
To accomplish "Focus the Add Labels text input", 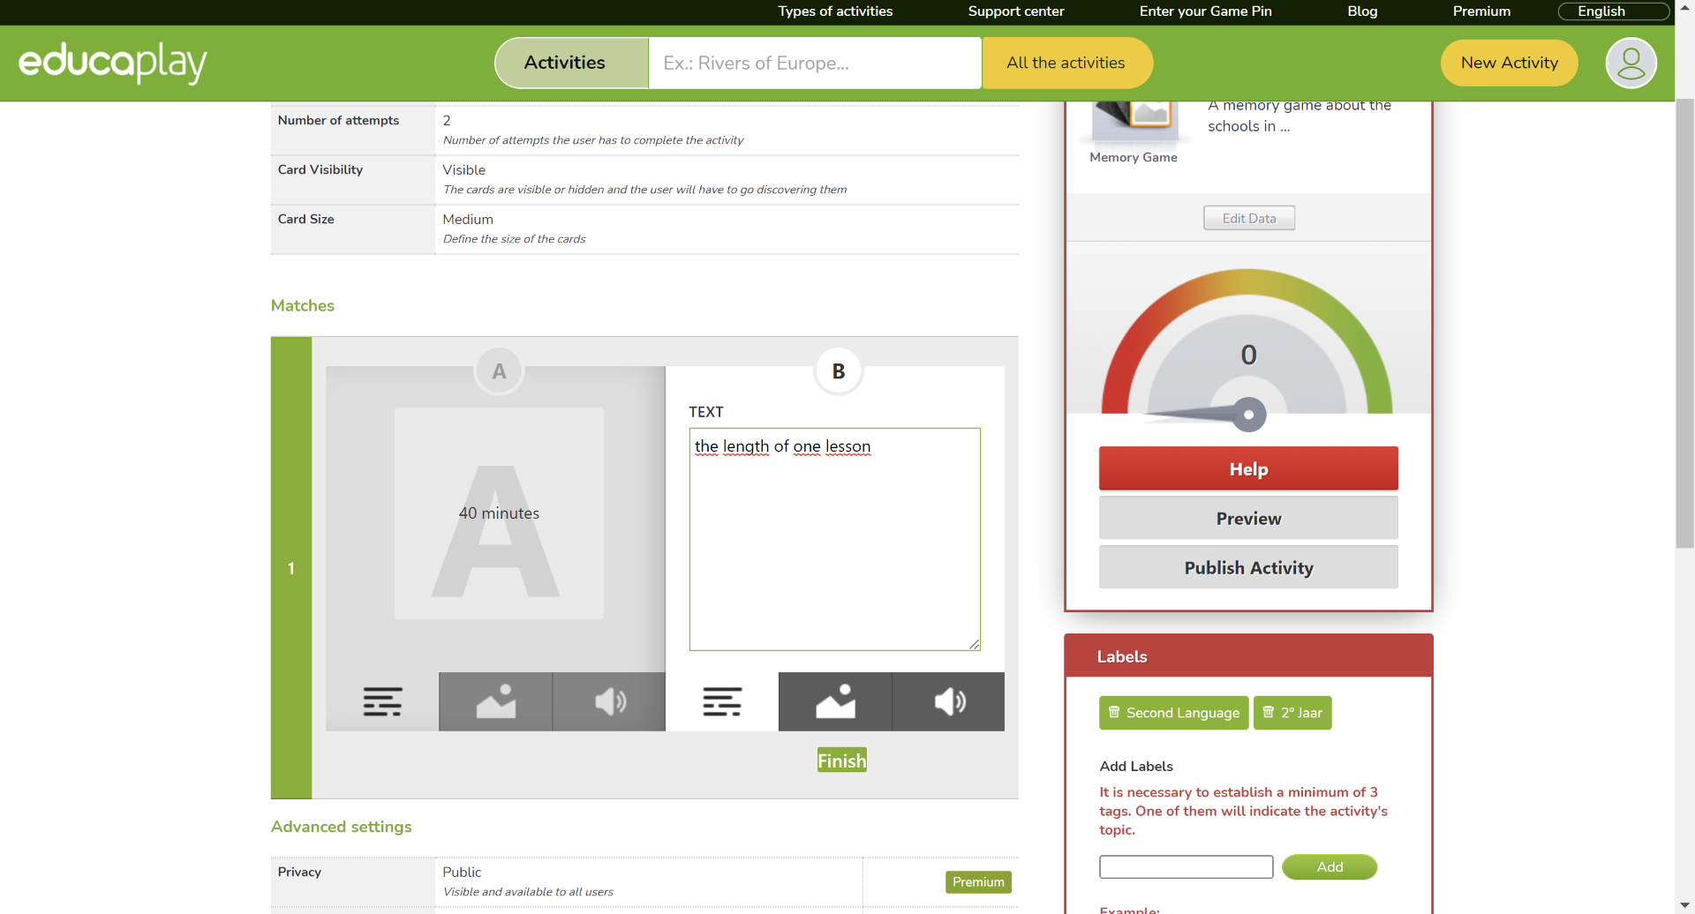I will click(1186, 867).
